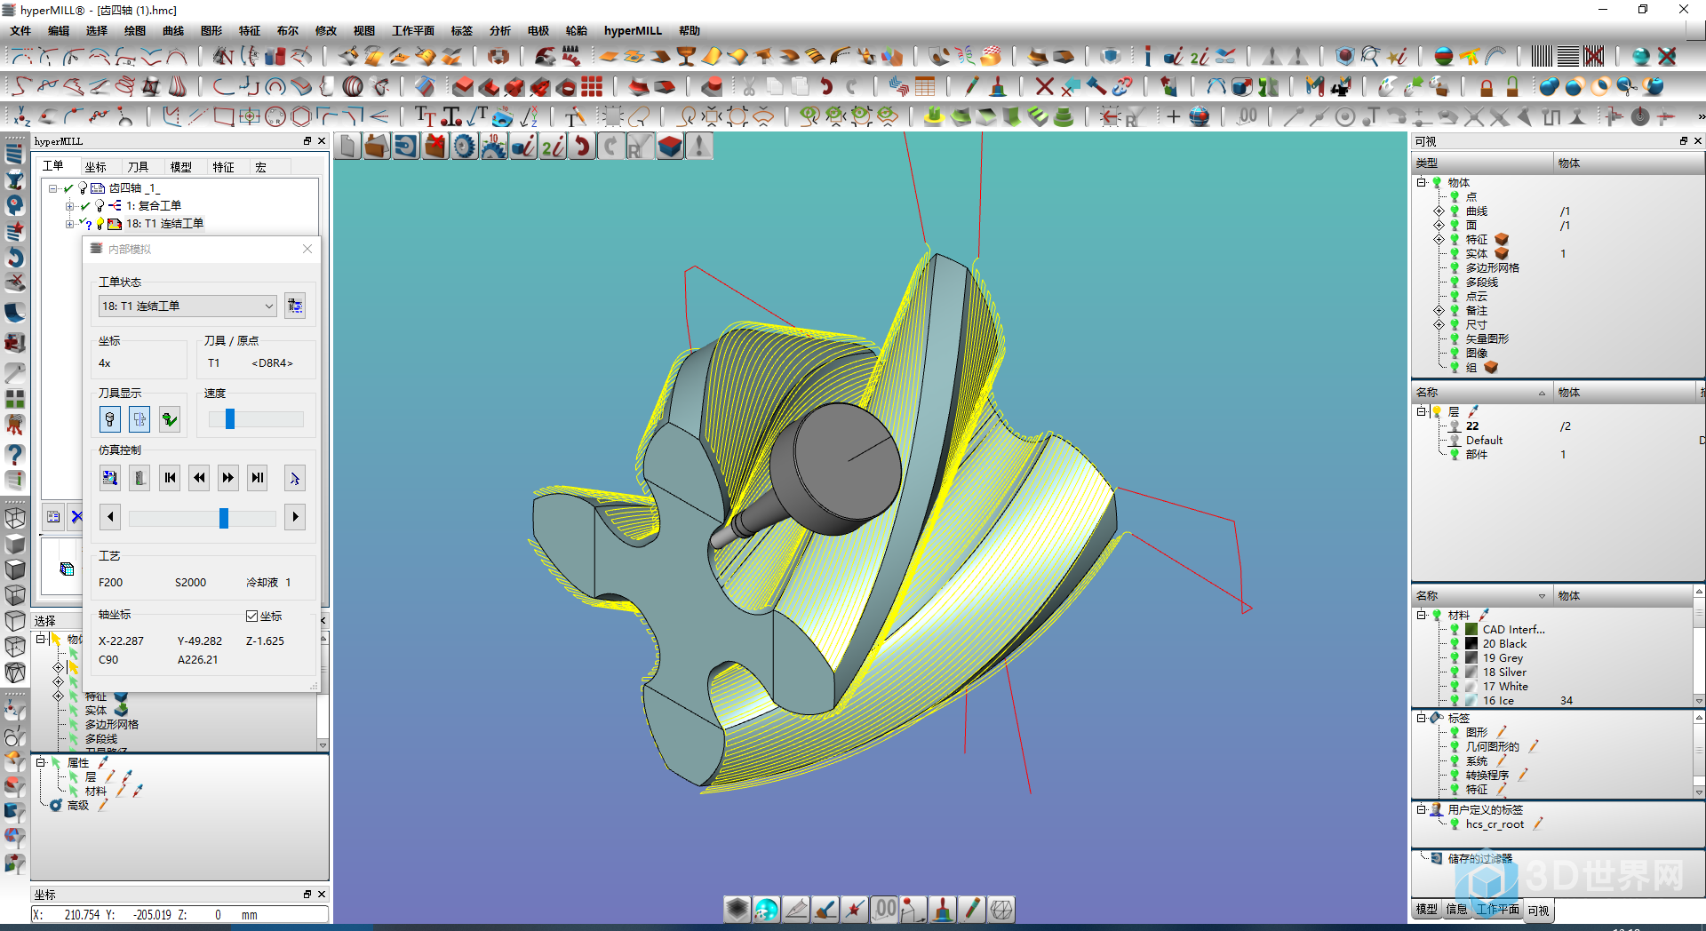This screenshot has width=1706, height=931.
Task: Click the arrow cursor icon in simulation control
Action: pyautogui.click(x=295, y=478)
